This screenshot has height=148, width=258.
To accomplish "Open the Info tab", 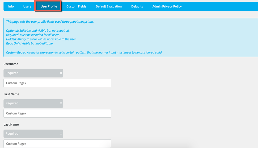I will (x=11, y=6).
